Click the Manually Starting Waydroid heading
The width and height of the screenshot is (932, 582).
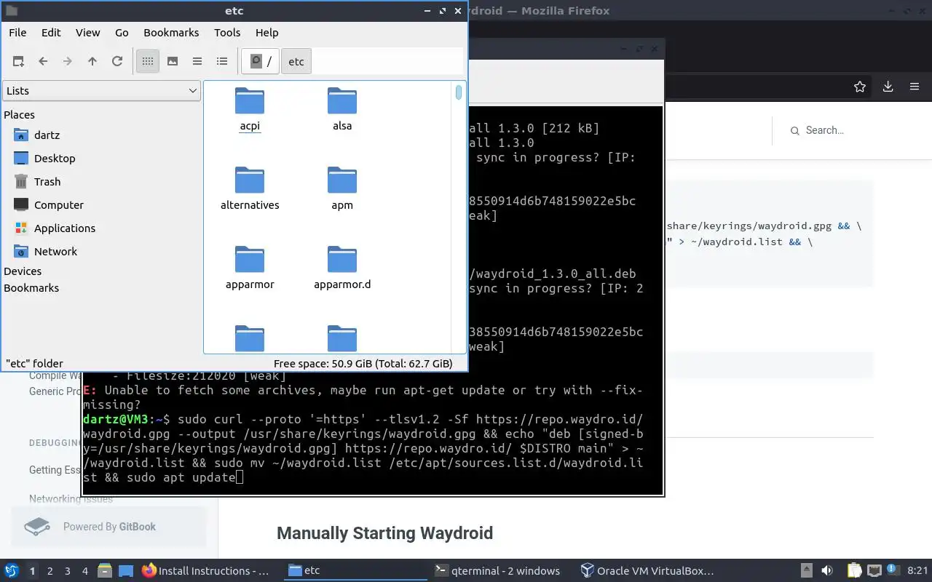coord(384,533)
